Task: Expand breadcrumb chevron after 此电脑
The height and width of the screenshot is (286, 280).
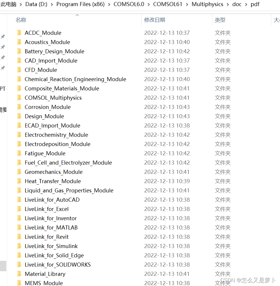Action: 21,4
